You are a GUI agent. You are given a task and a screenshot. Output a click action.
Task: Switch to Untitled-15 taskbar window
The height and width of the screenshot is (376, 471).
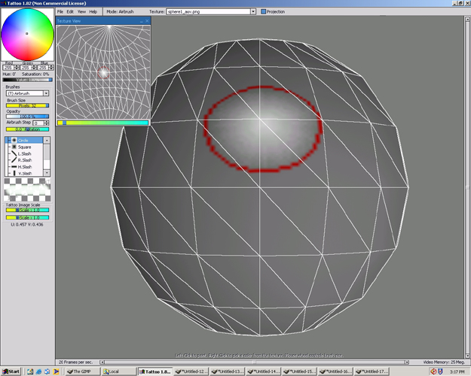(x=299, y=371)
